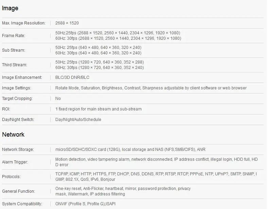Image resolution: width=268 pixels, height=209 pixels.
Task: Select the Sub Stream label
Action: coord(14,50)
